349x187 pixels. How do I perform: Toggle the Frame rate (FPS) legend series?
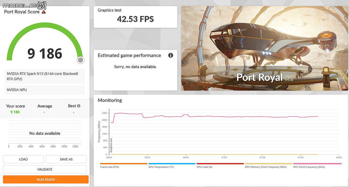coord(124,166)
